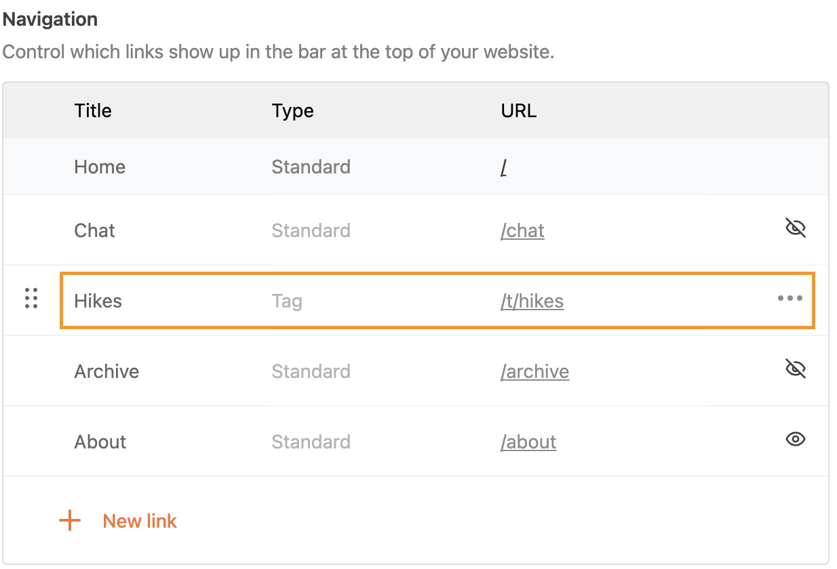The image size is (837, 569).
Task: Select the Hikes title field
Action: click(98, 301)
